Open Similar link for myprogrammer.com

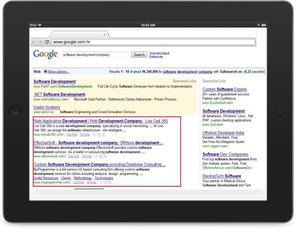pos(92,182)
